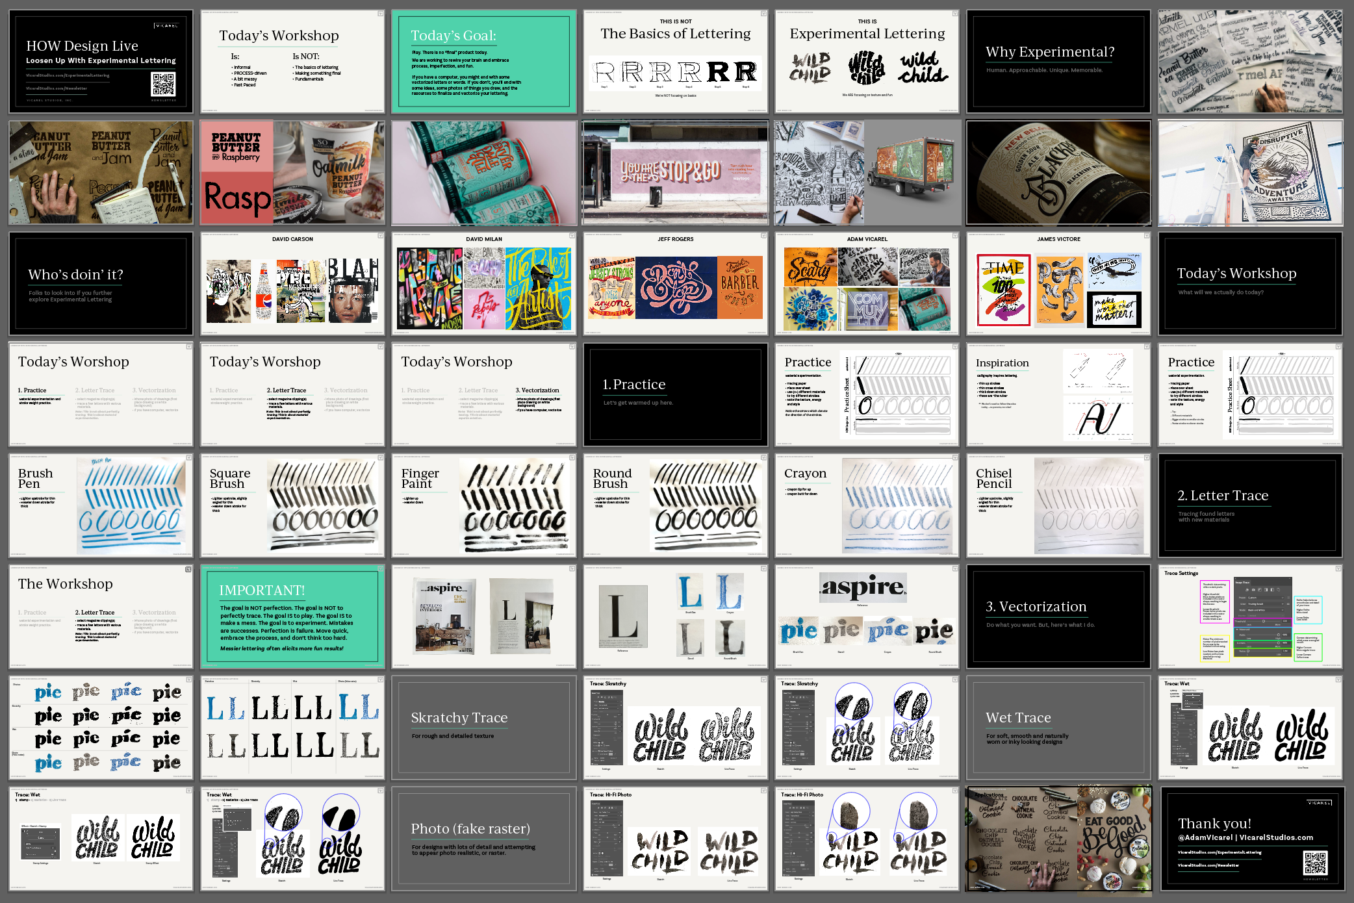The height and width of the screenshot is (903, 1354).
Task: Select the Finger Paint slide thumbnail
Action: pos(484,505)
